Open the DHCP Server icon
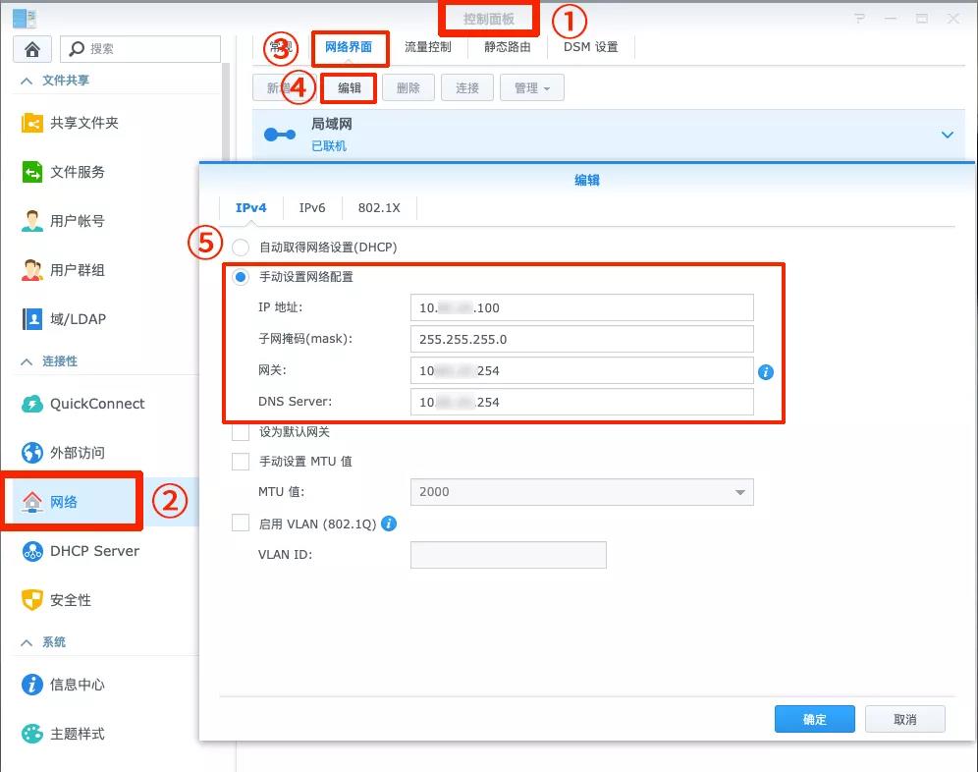 31,551
